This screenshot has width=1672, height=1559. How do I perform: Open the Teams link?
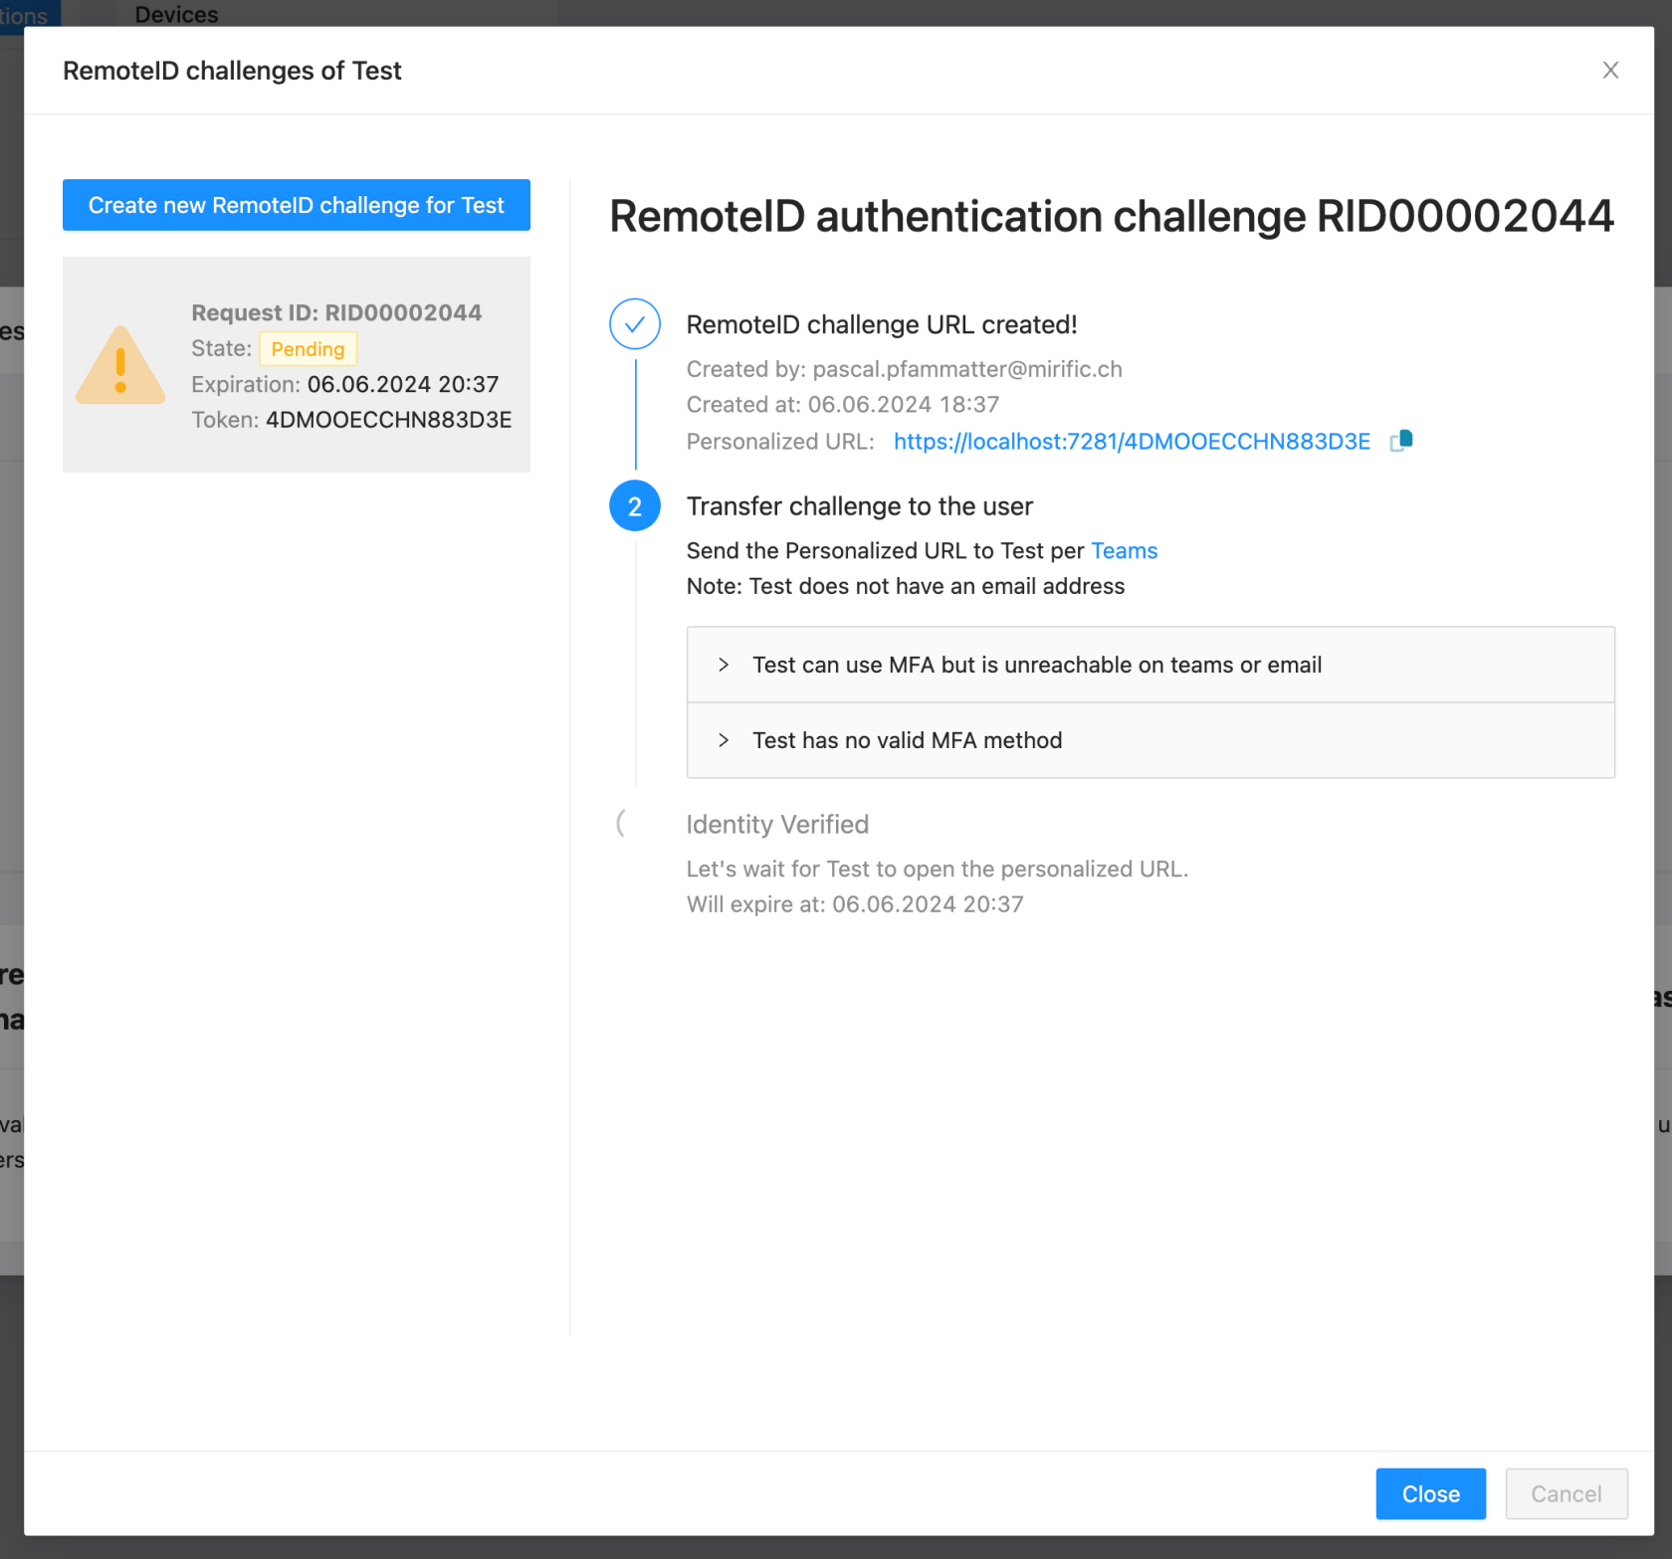click(x=1124, y=551)
